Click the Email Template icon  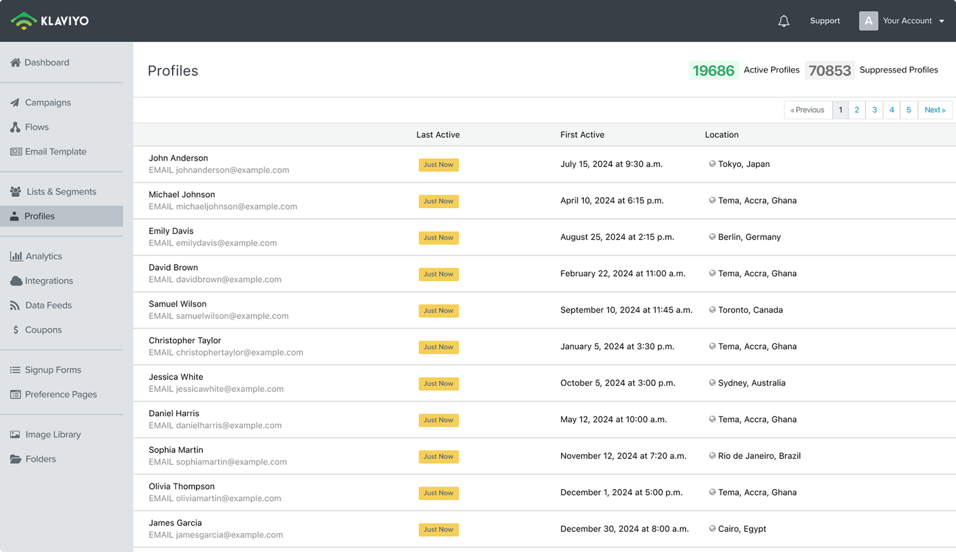[16, 151]
